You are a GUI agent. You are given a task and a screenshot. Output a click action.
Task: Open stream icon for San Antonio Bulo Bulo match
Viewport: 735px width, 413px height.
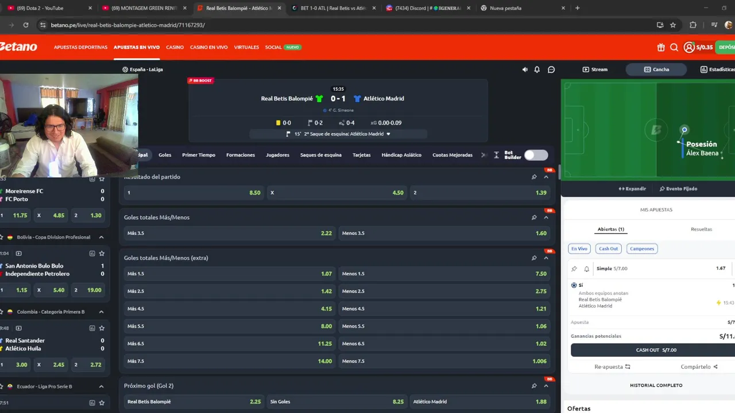[x=18, y=254]
